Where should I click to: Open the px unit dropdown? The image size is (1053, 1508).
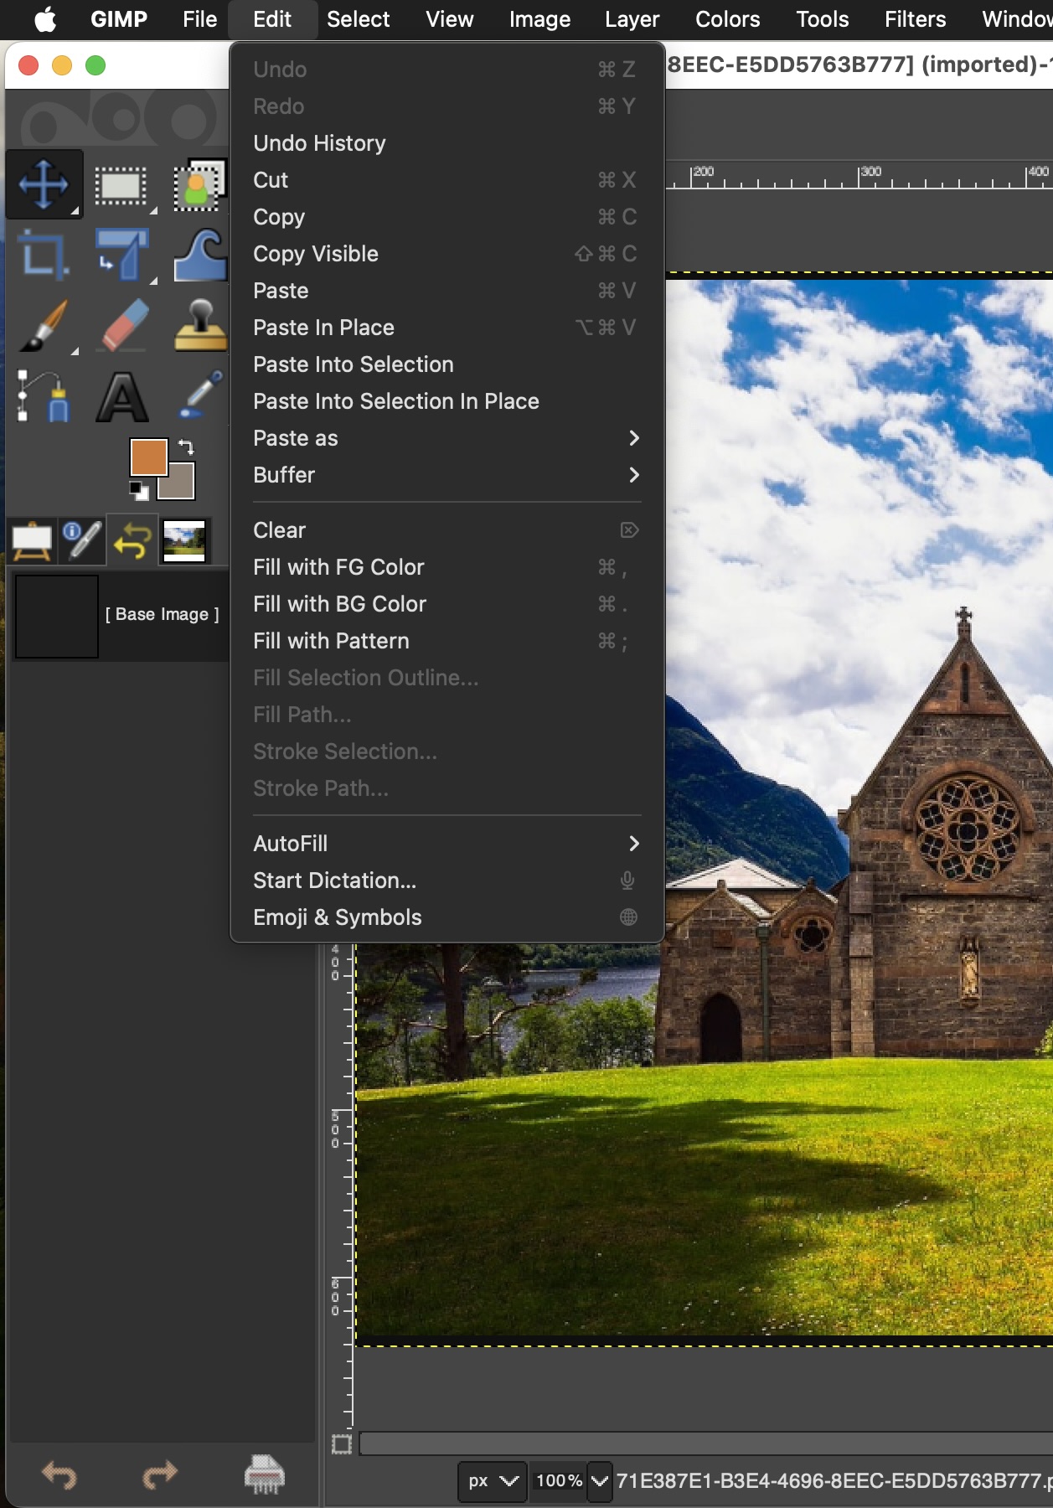coord(493,1481)
